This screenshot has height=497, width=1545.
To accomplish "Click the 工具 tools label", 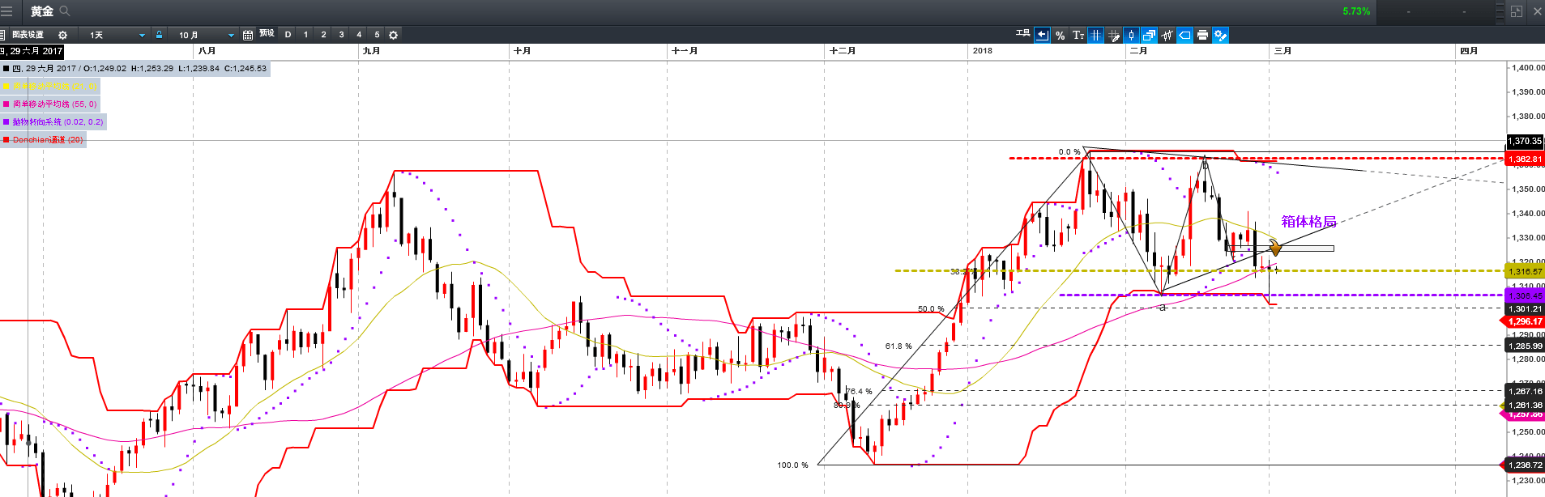I will point(1022,33).
